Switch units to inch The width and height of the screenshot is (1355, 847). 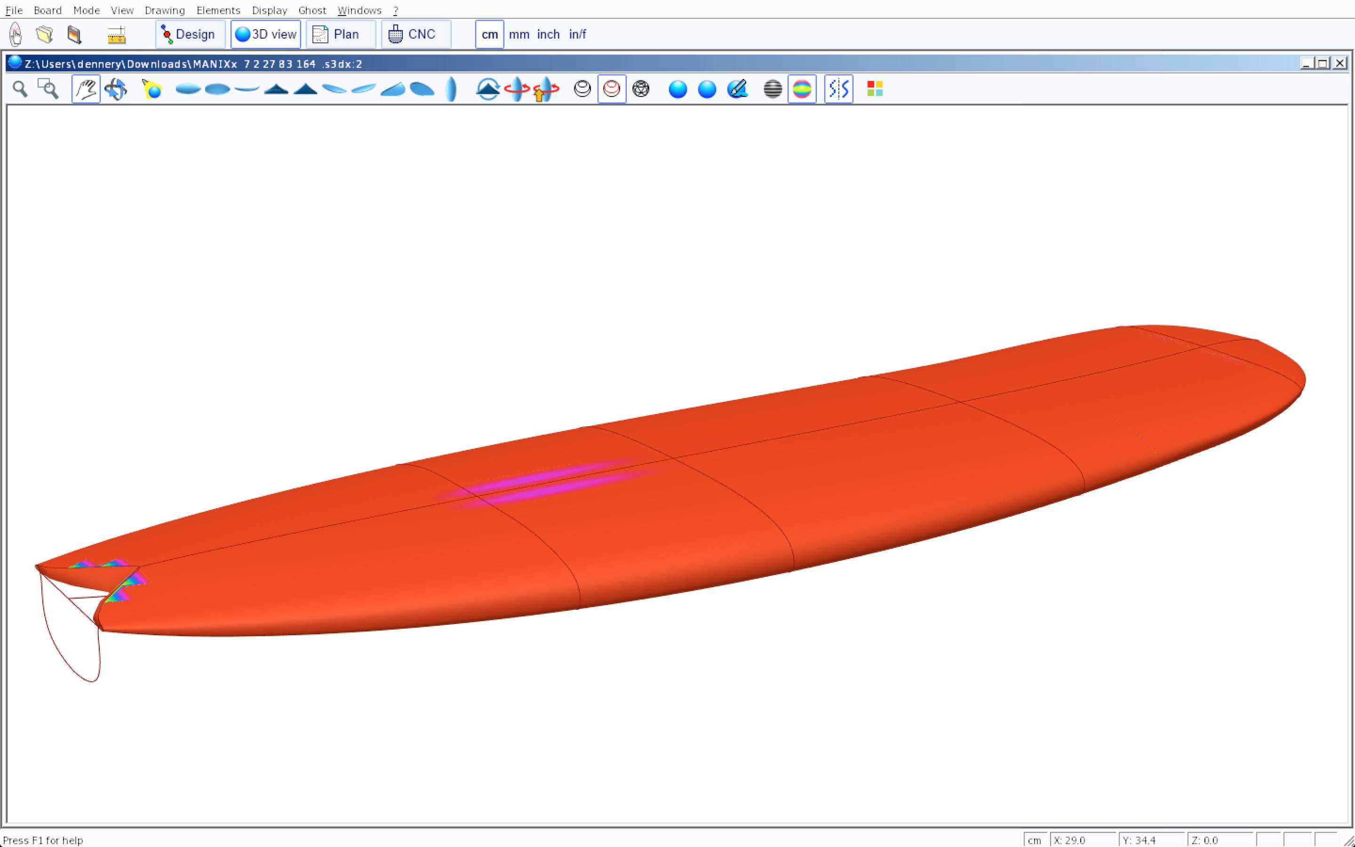548,35
